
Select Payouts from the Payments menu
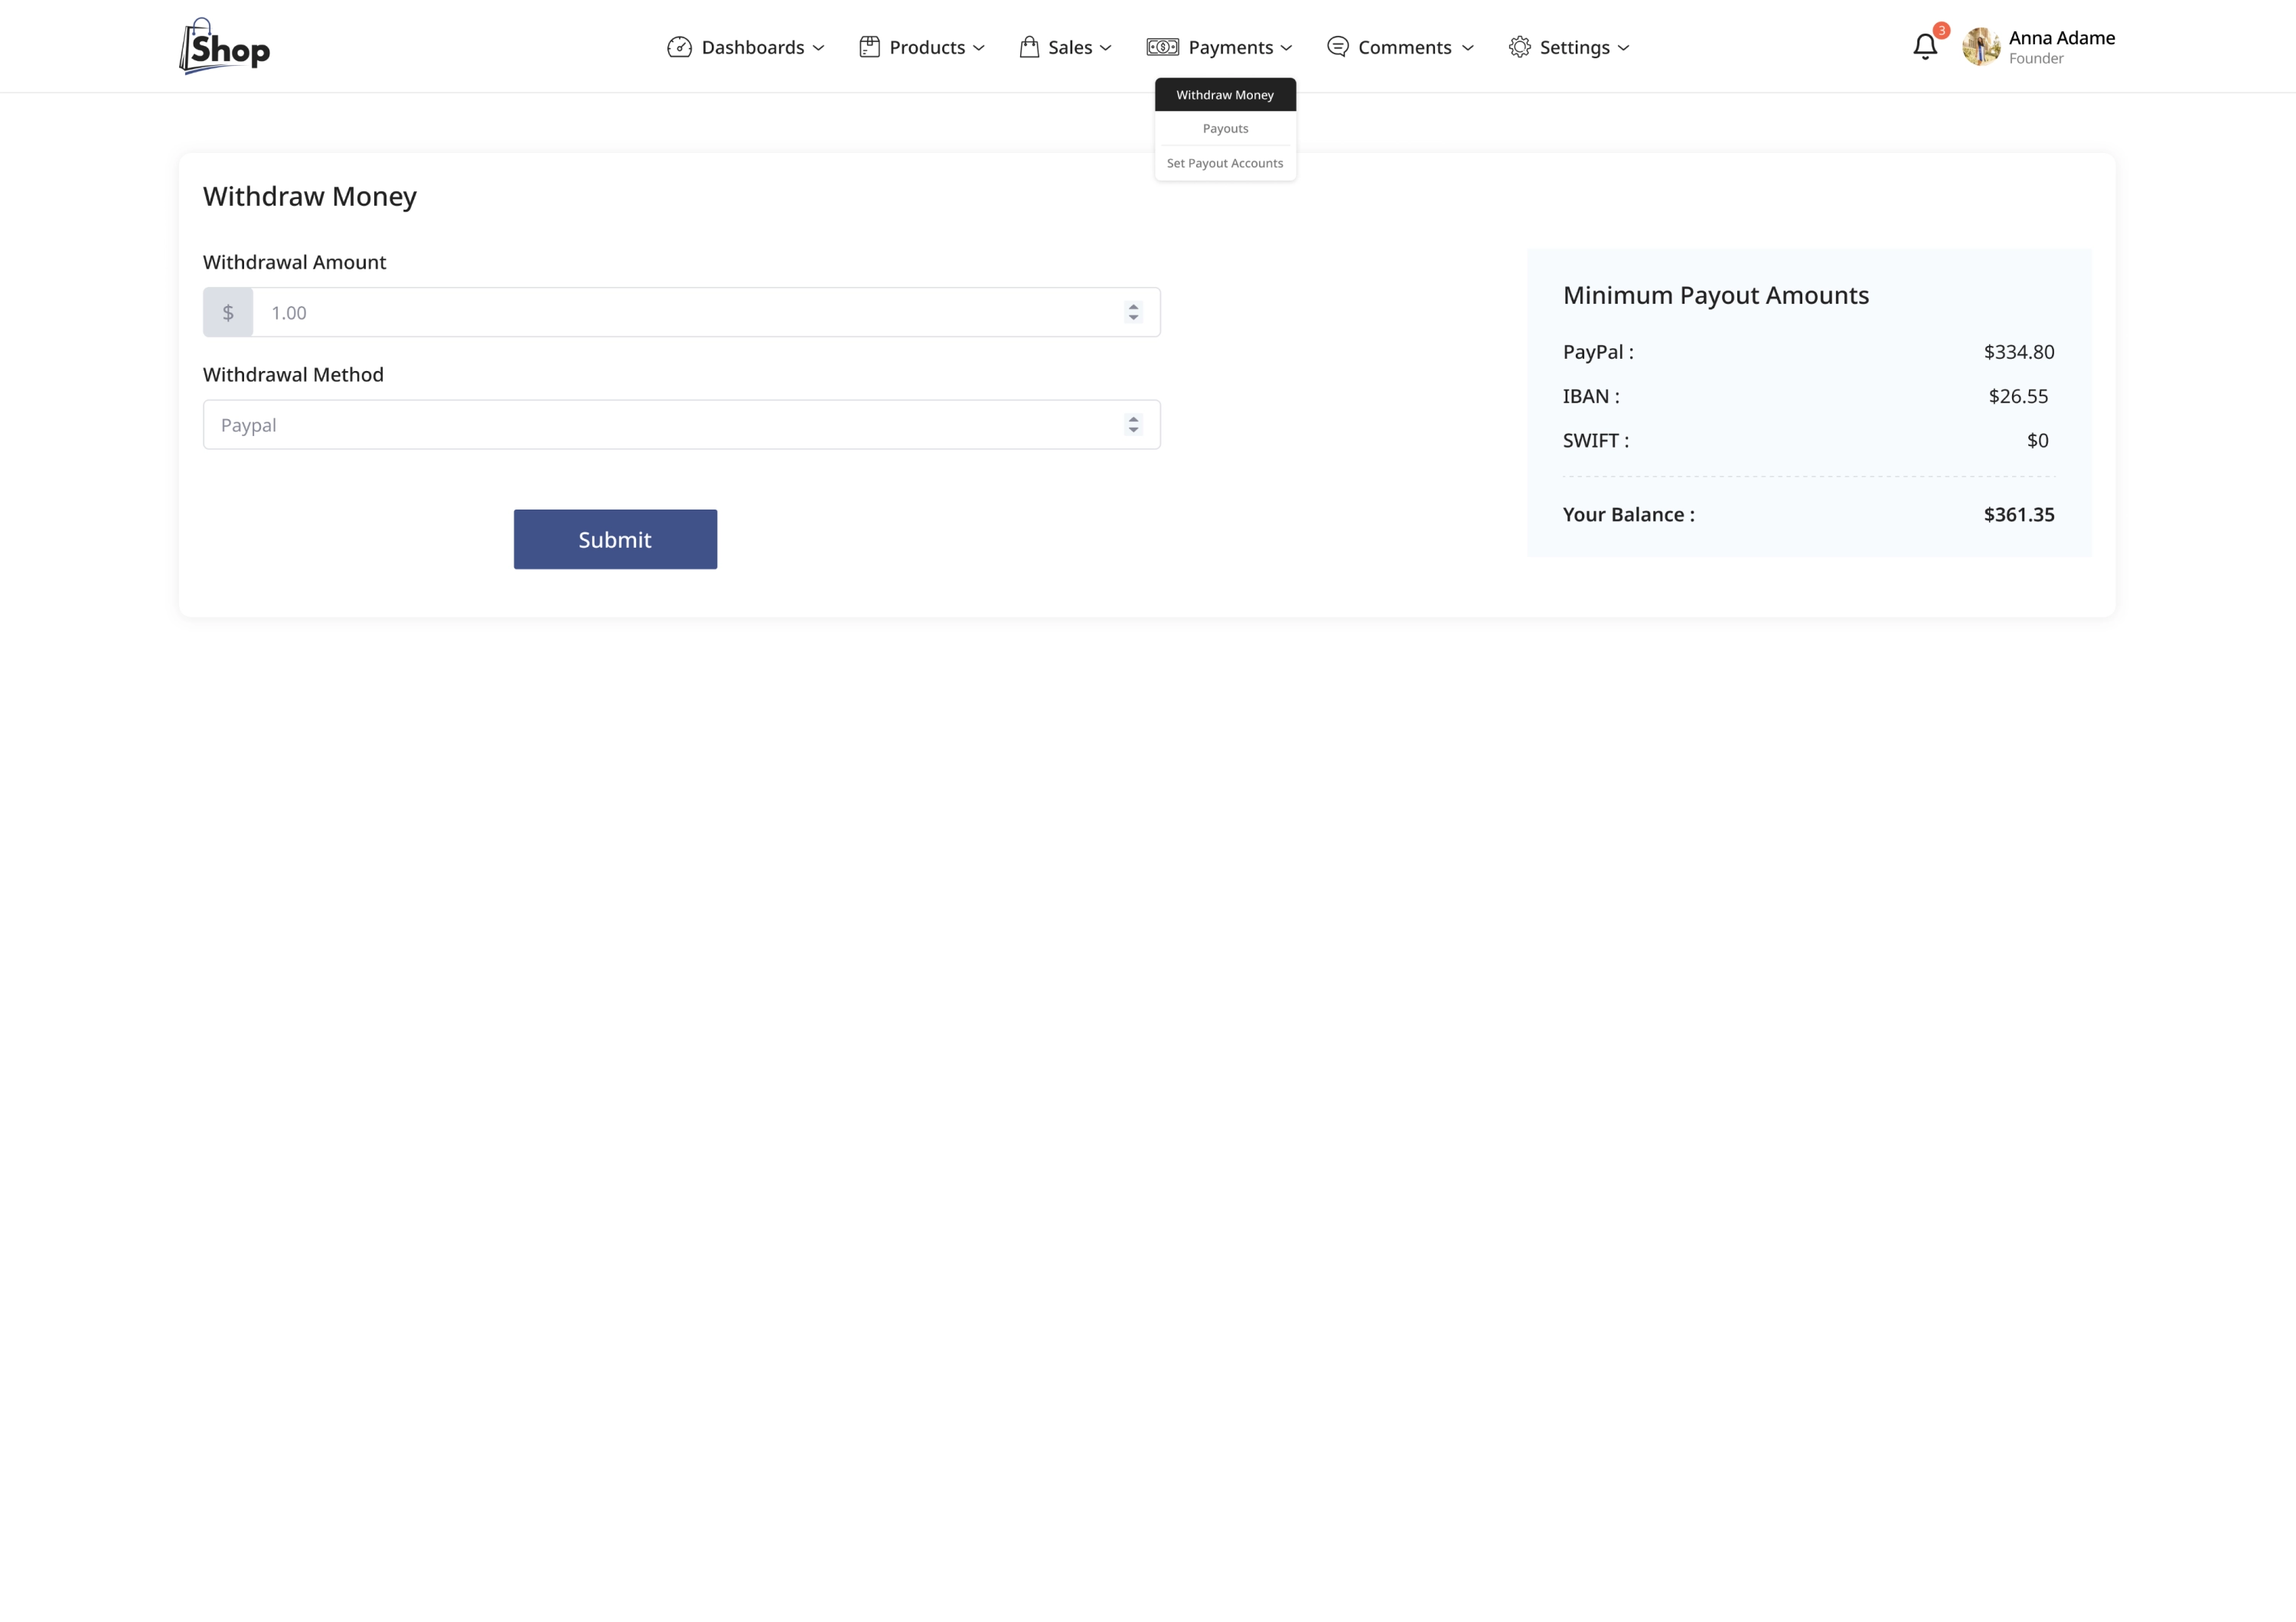[x=1224, y=128]
